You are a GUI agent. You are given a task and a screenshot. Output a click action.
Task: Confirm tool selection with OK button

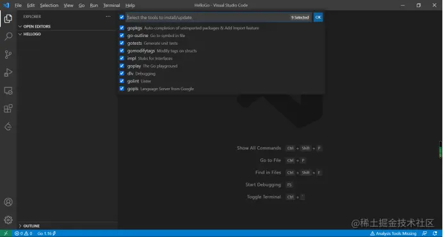pos(318,17)
